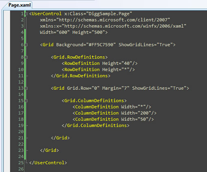
Task: Click the RowDefinition Height="*" line
Action: tap(98, 70)
